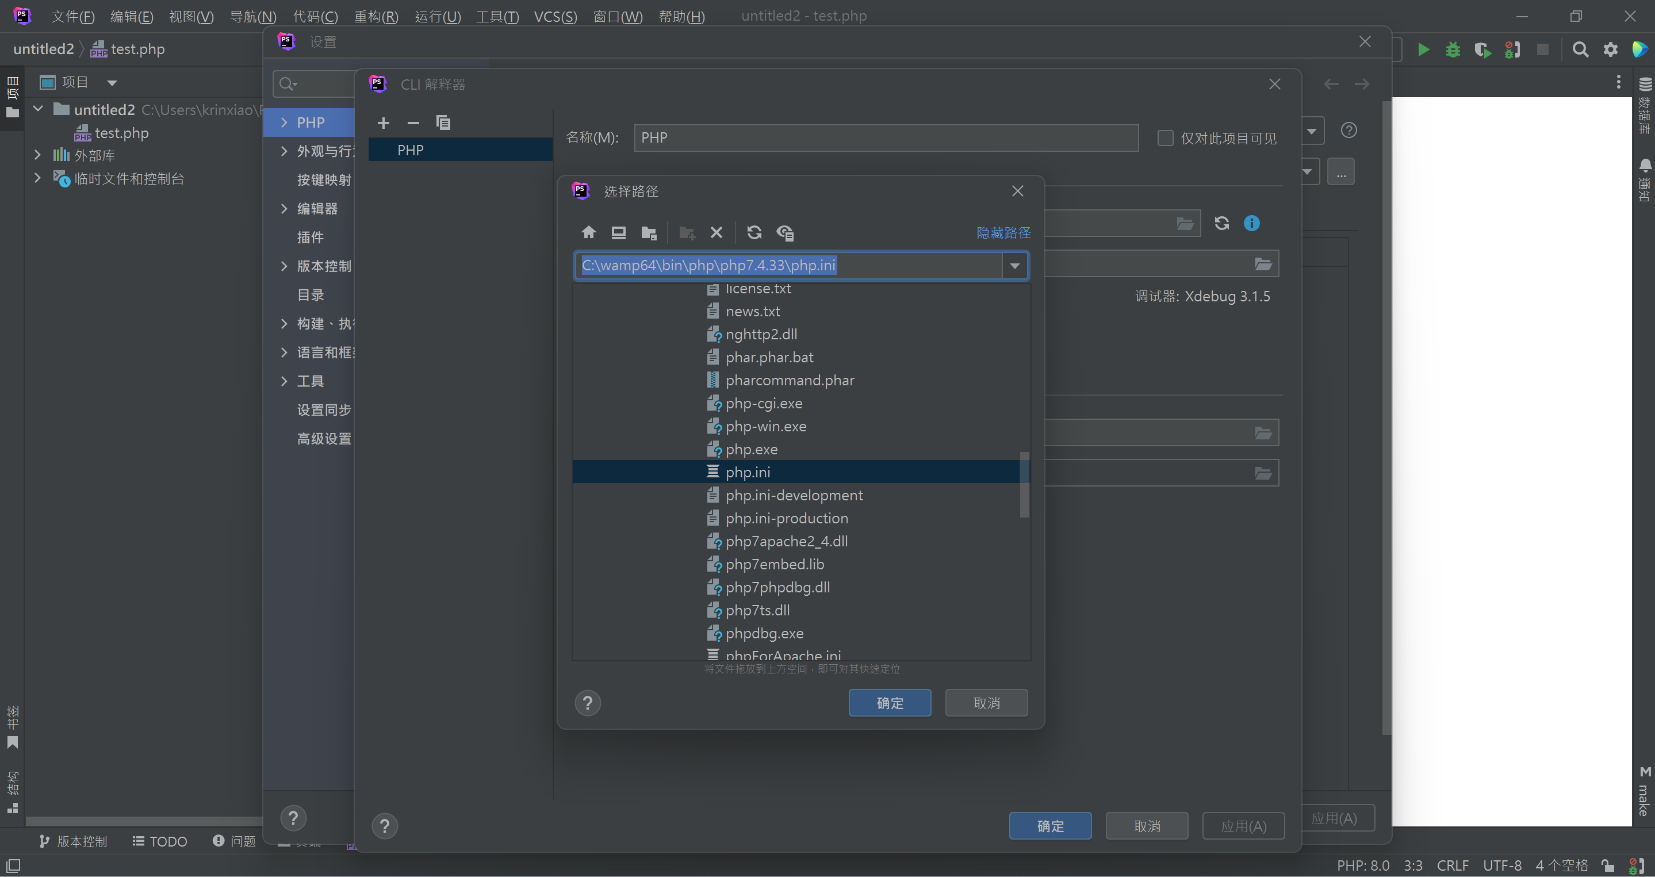Open IDE settings gear icon in main toolbar
This screenshot has width=1655, height=877.
(x=1610, y=49)
